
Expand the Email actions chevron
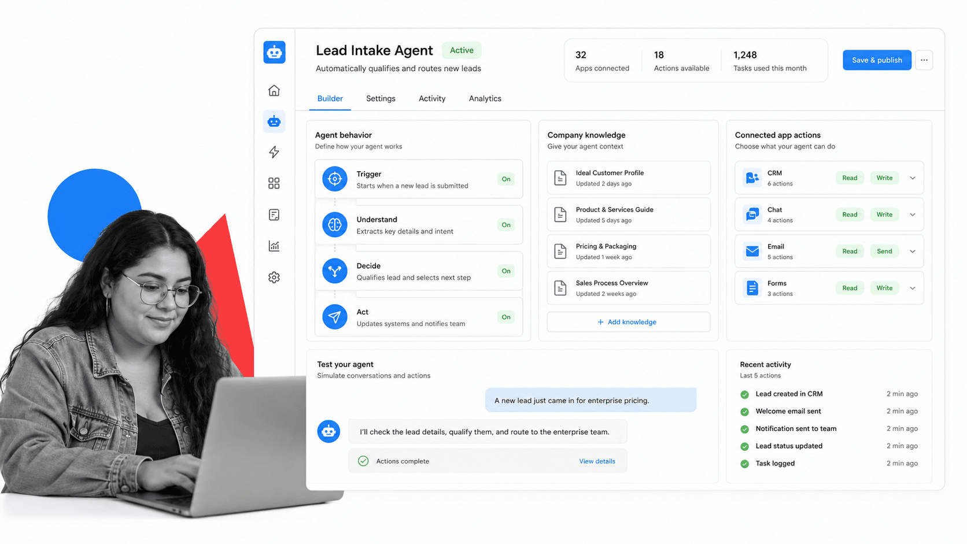click(x=913, y=251)
